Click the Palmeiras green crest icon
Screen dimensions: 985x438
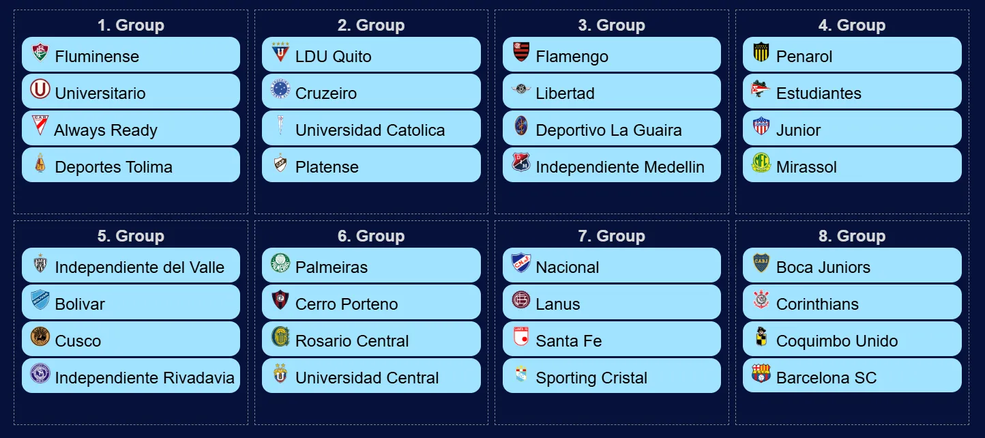[x=280, y=263]
